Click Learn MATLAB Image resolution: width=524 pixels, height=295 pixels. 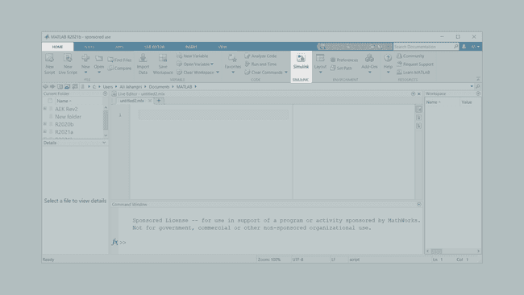[x=413, y=73]
